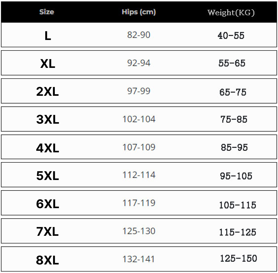The image size is (278, 273).
Task: Select the 2XL size label
Action: tap(48, 92)
